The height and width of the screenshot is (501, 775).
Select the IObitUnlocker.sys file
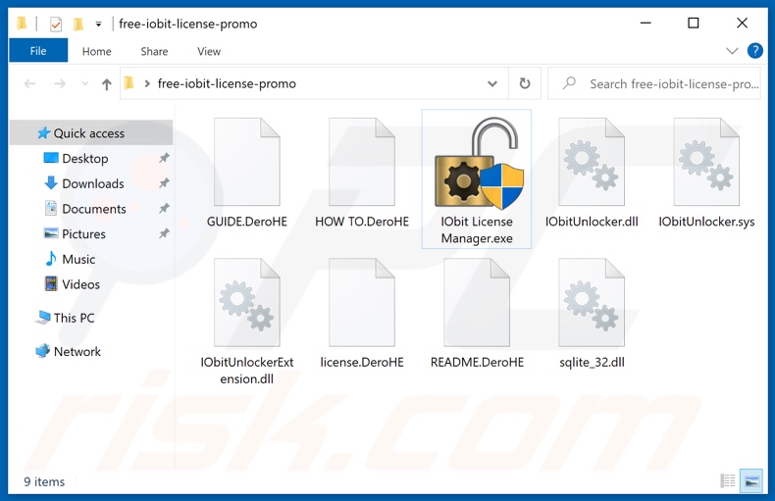pyautogui.click(x=706, y=165)
